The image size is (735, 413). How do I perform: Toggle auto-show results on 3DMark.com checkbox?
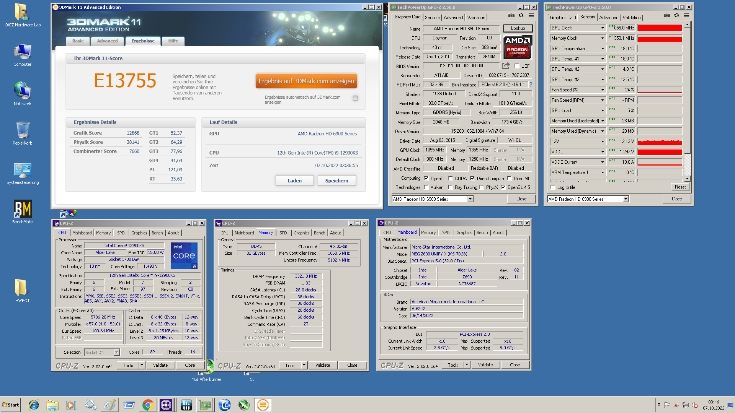coord(355,98)
